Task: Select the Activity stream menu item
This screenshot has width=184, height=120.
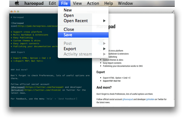Action: click(78, 54)
